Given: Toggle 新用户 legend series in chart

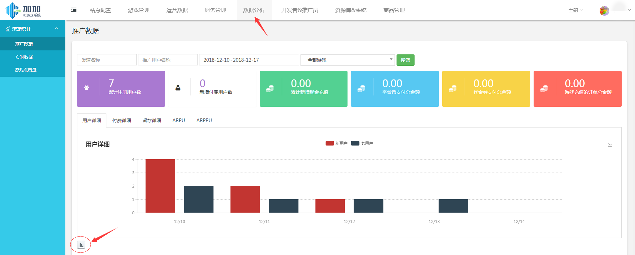Looking at the screenshot, I should click(337, 143).
